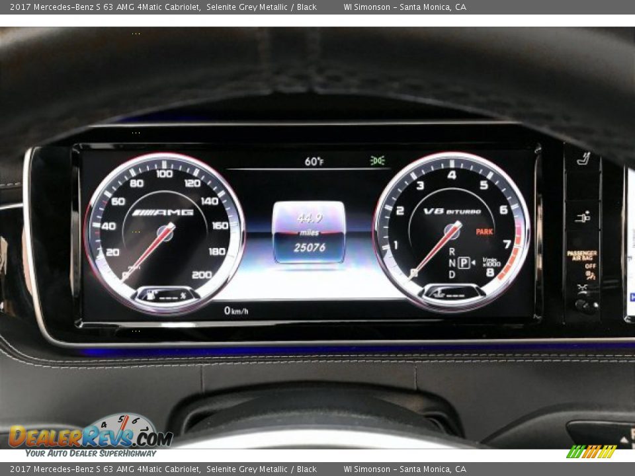
Task: Click the green parking lights indicator icon
Action: click(x=377, y=161)
